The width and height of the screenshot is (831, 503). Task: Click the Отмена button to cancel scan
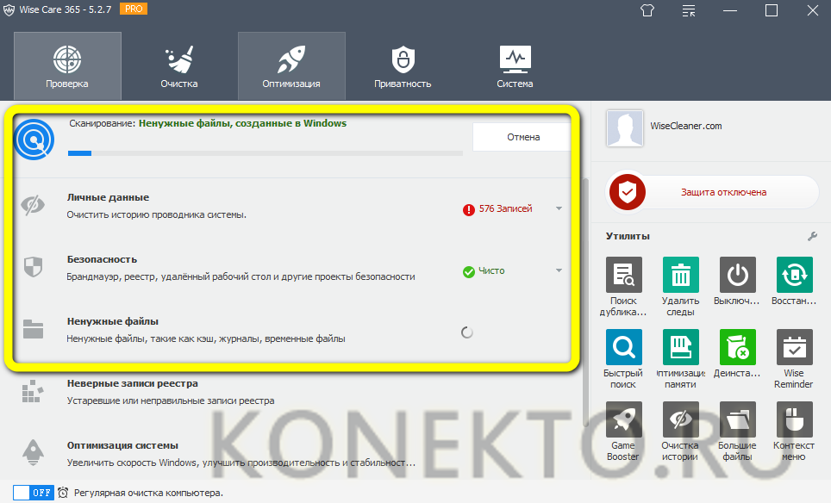click(x=522, y=137)
